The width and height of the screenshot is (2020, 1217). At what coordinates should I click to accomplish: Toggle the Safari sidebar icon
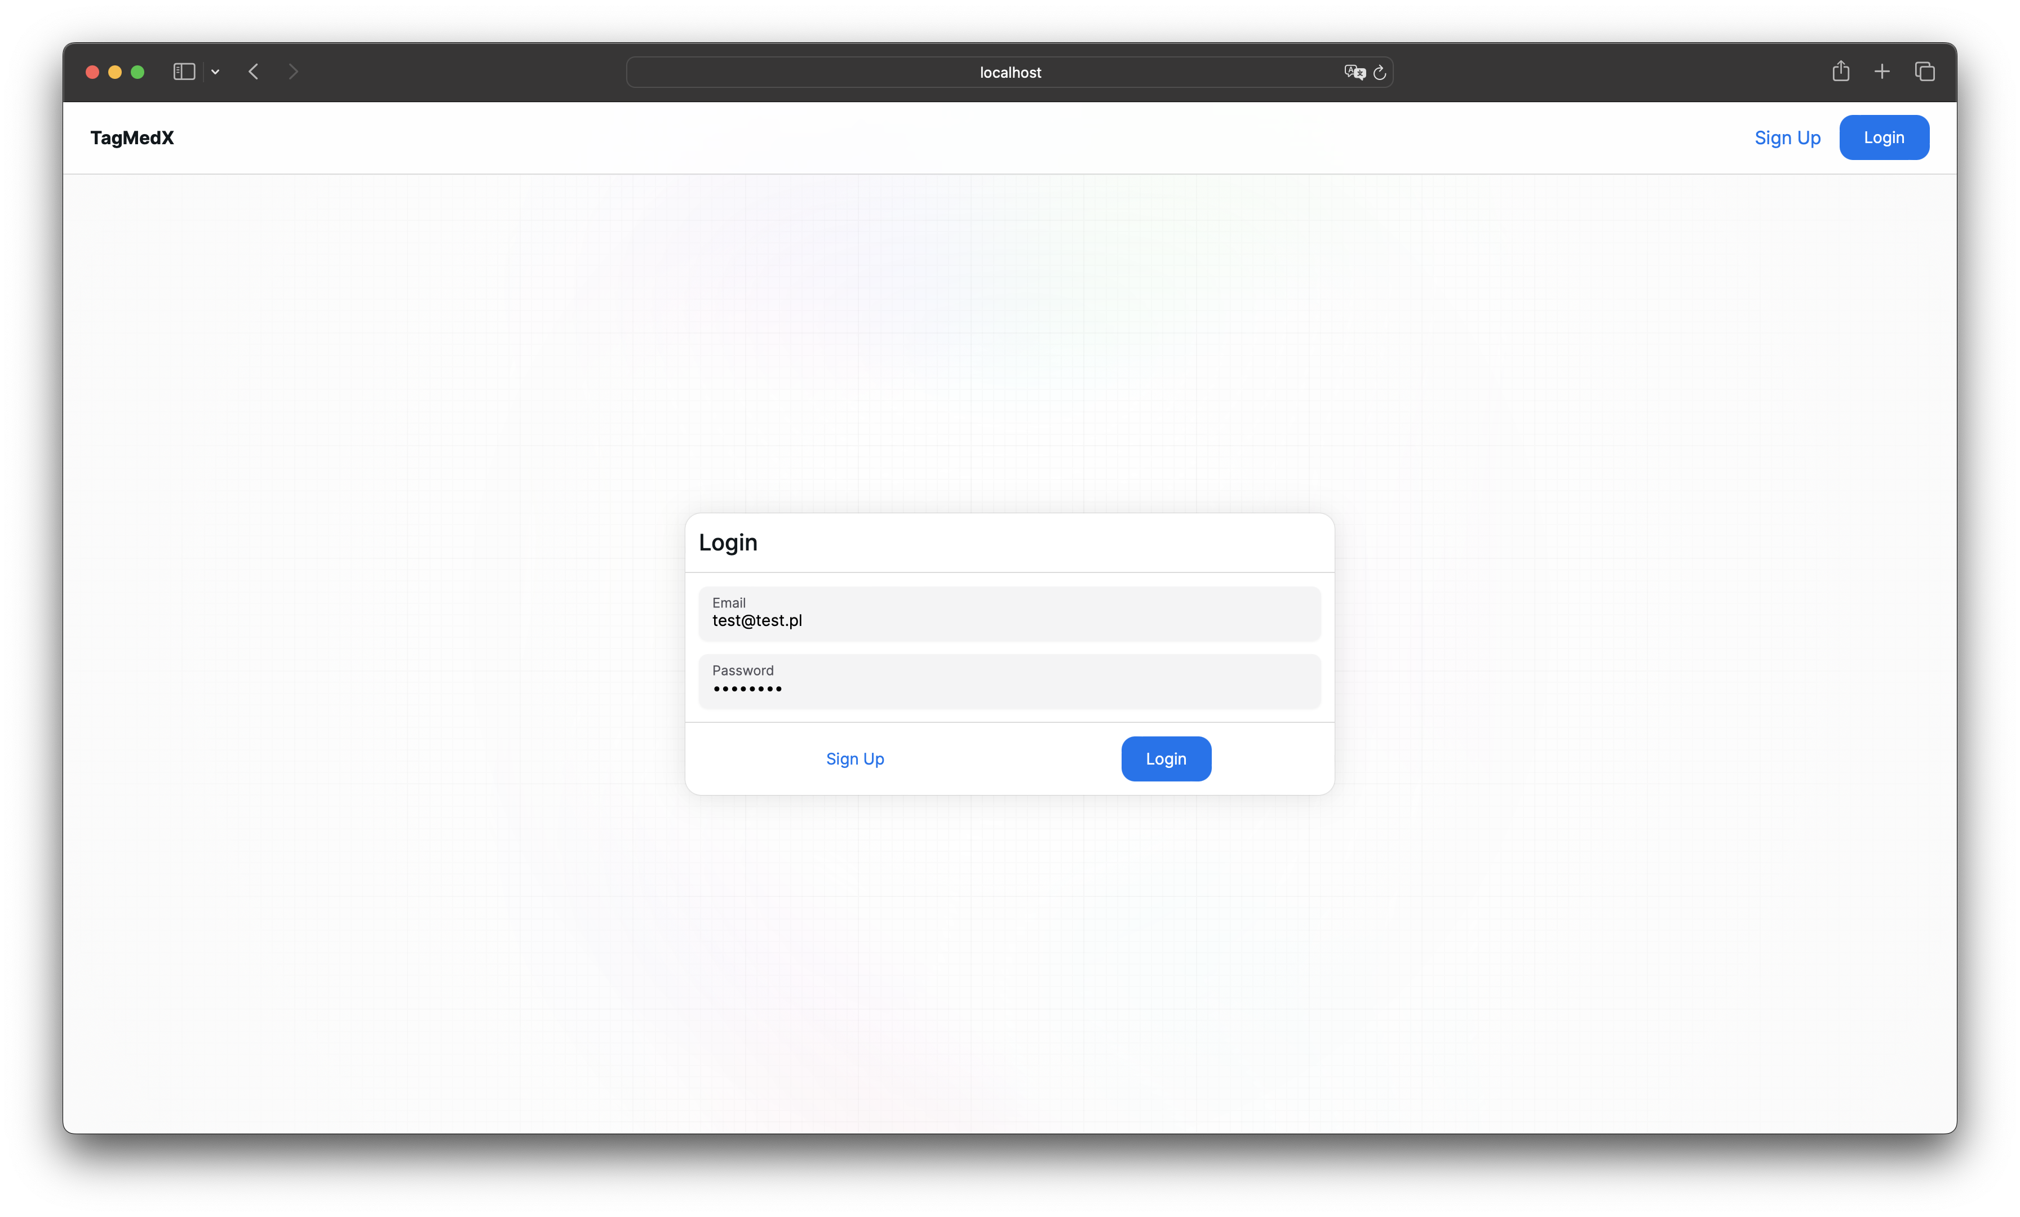tap(184, 72)
